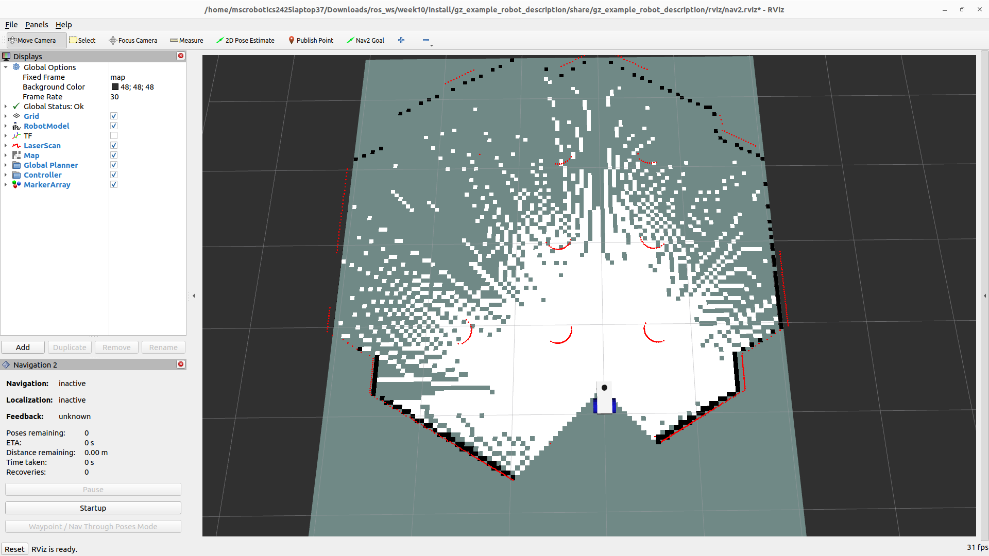Pick the Measure tool
This screenshot has height=556, width=989.
[x=186, y=40]
